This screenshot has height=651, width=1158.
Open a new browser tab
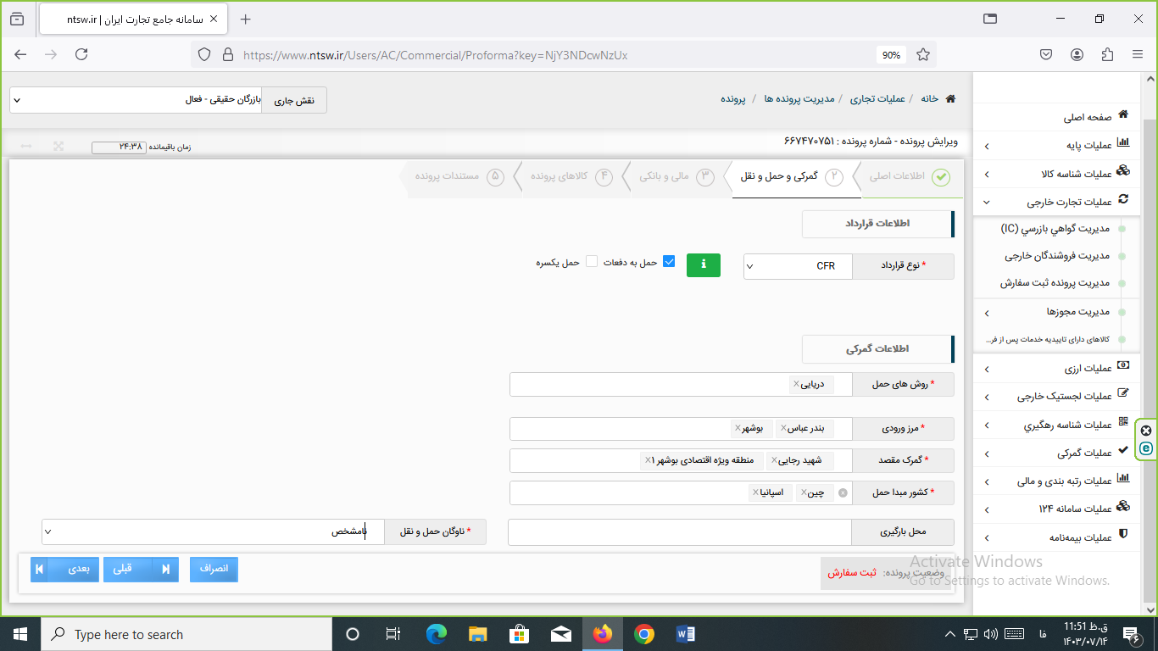tap(246, 19)
